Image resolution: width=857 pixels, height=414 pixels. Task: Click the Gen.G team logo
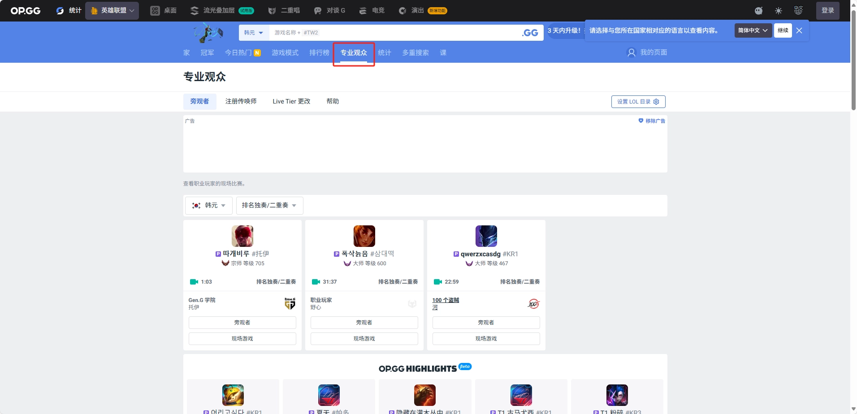click(290, 303)
